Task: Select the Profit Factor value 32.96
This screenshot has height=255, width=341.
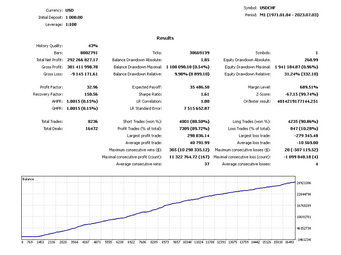Action: click(92, 87)
